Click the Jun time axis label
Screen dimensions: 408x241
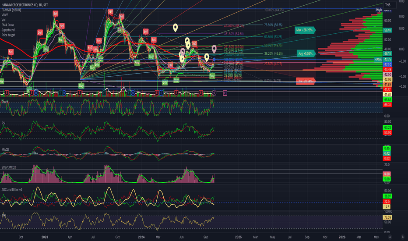[x=181, y=237]
